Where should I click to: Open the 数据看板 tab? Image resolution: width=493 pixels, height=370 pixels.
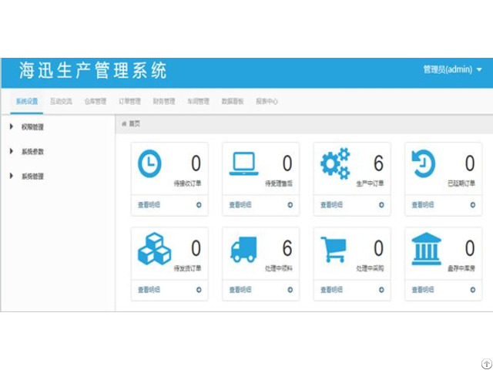click(232, 101)
